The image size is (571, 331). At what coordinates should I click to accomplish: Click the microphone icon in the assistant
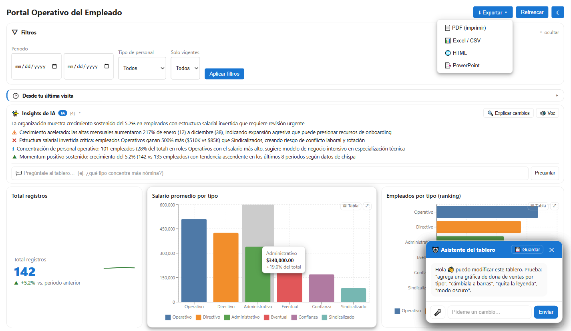click(438, 312)
